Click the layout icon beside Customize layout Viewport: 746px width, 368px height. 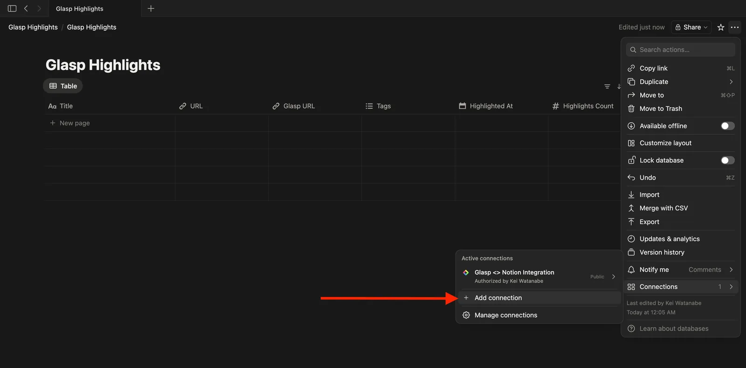click(x=631, y=143)
